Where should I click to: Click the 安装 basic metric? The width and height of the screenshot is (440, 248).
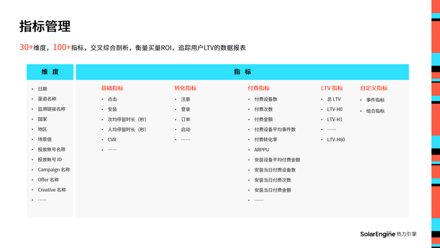pyautogui.click(x=112, y=109)
